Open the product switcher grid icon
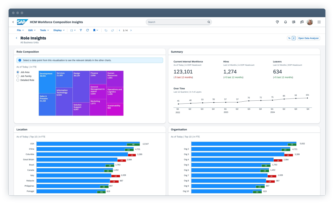 pos(319,22)
